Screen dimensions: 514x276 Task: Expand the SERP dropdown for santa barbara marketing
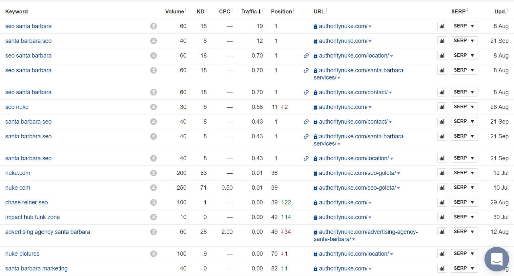coord(464,268)
